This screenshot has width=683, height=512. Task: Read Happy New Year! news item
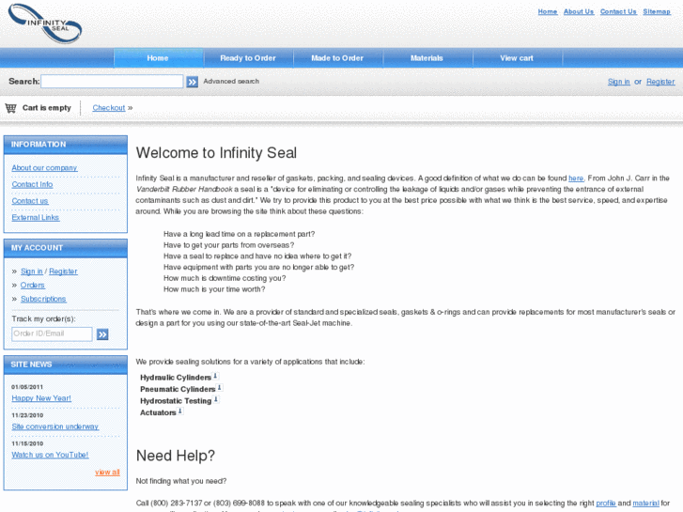click(41, 398)
